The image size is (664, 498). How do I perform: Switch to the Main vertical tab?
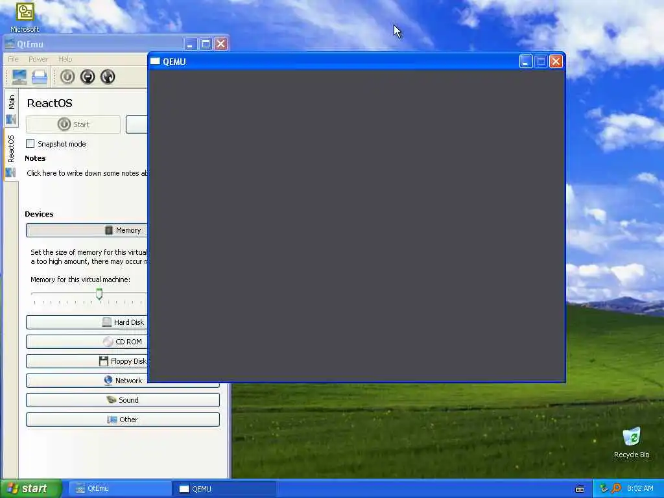(12, 109)
